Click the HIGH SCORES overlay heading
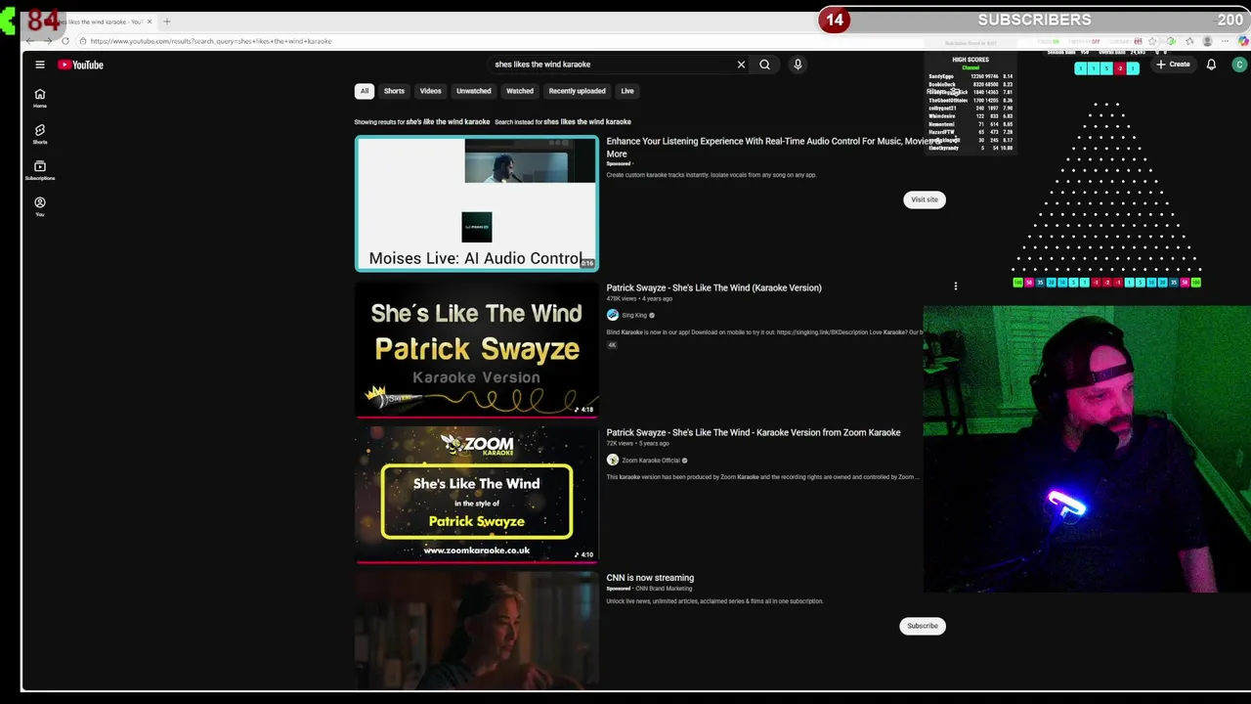Viewport: 1251px width, 704px height. [971, 60]
